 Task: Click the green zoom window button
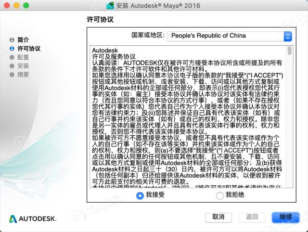(x=26, y=5)
